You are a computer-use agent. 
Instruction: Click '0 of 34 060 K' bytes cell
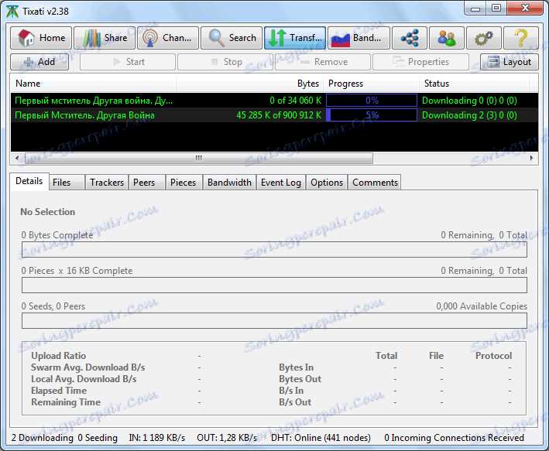(x=295, y=101)
